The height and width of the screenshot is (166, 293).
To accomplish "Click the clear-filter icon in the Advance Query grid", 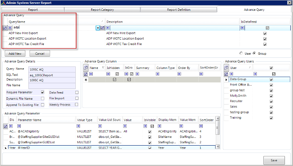I will pyautogui.click(x=5, y=28).
